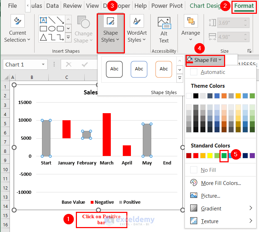
Task: Apply blue outline Abc shape style
Action: click(139, 69)
